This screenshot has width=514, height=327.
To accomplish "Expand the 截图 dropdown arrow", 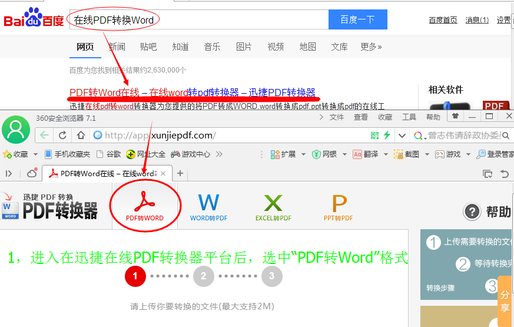I will coord(427,154).
